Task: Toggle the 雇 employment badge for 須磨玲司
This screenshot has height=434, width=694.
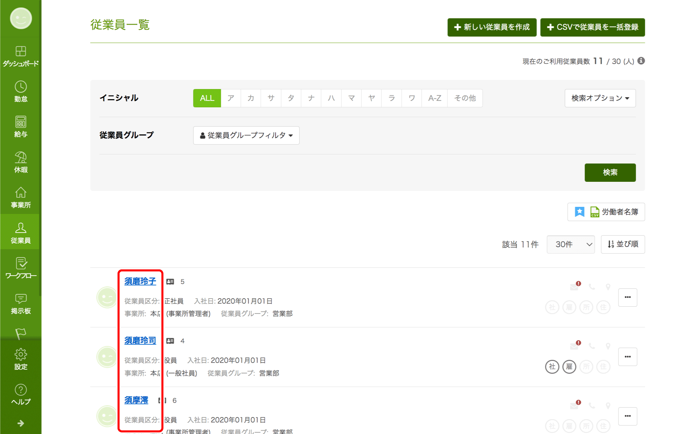Action: coord(569,367)
